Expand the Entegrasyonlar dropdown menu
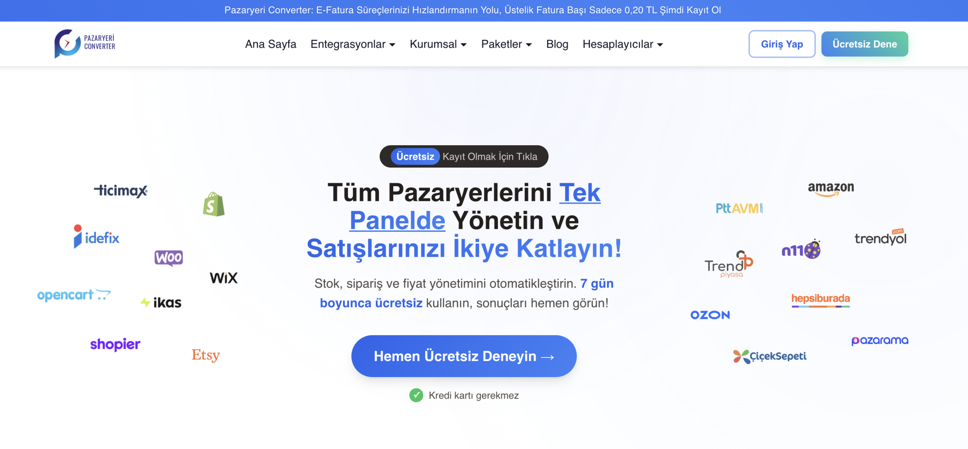This screenshot has width=968, height=449. click(353, 44)
